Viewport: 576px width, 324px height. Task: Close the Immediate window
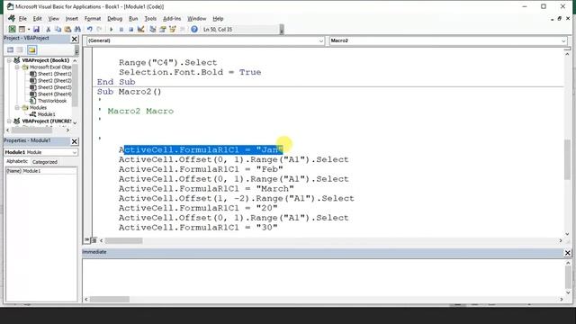pos(568,253)
